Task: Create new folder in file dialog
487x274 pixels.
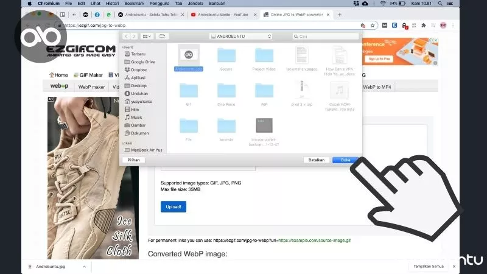Action: 162,37
